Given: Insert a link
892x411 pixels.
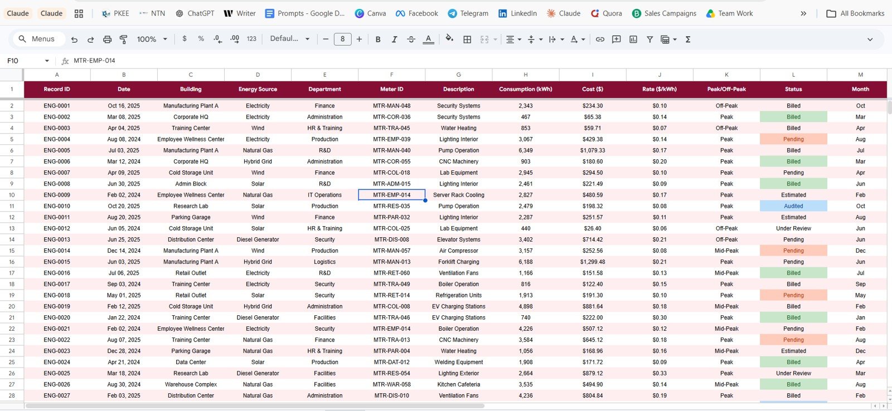Looking at the screenshot, I should 600,39.
